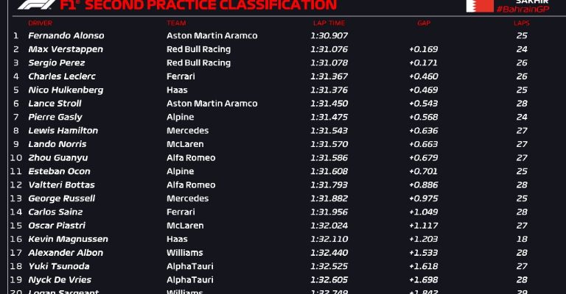Click position number 10 in the list
Viewport: 566px width, 294px height.
(16, 157)
